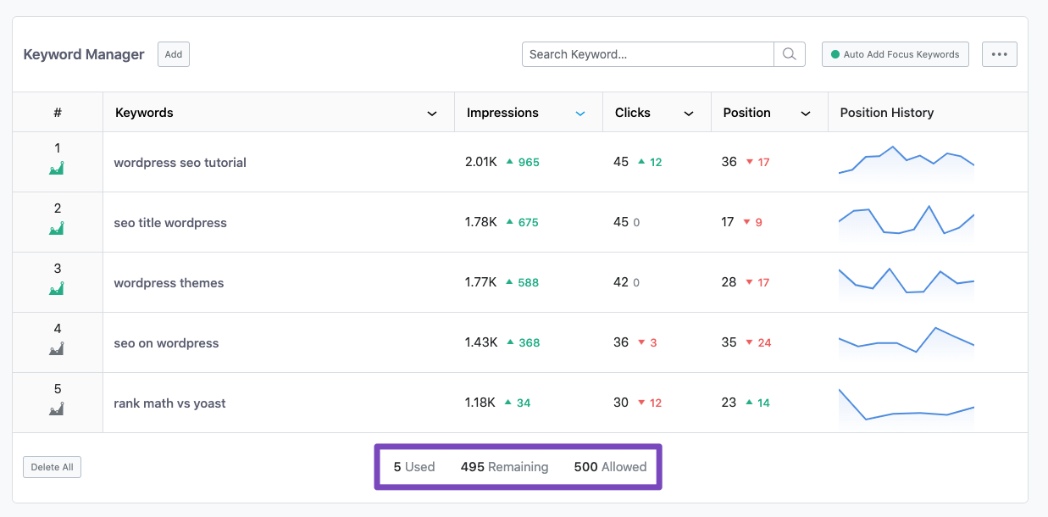Image resolution: width=1048 pixels, height=517 pixels.
Task: Click gray chart icon in row 4
Action: click(57, 348)
